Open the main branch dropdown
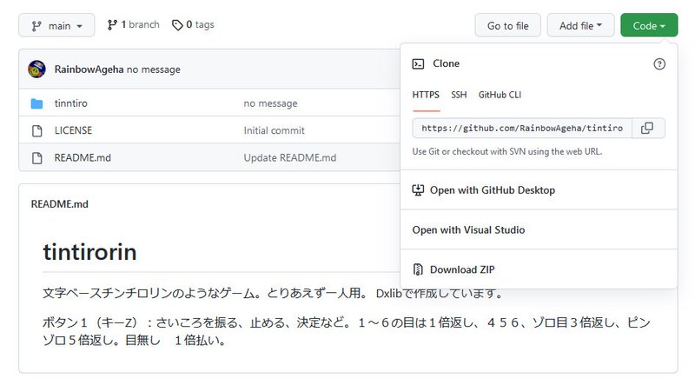The height and width of the screenshot is (385, 695). tap(56, 25)
